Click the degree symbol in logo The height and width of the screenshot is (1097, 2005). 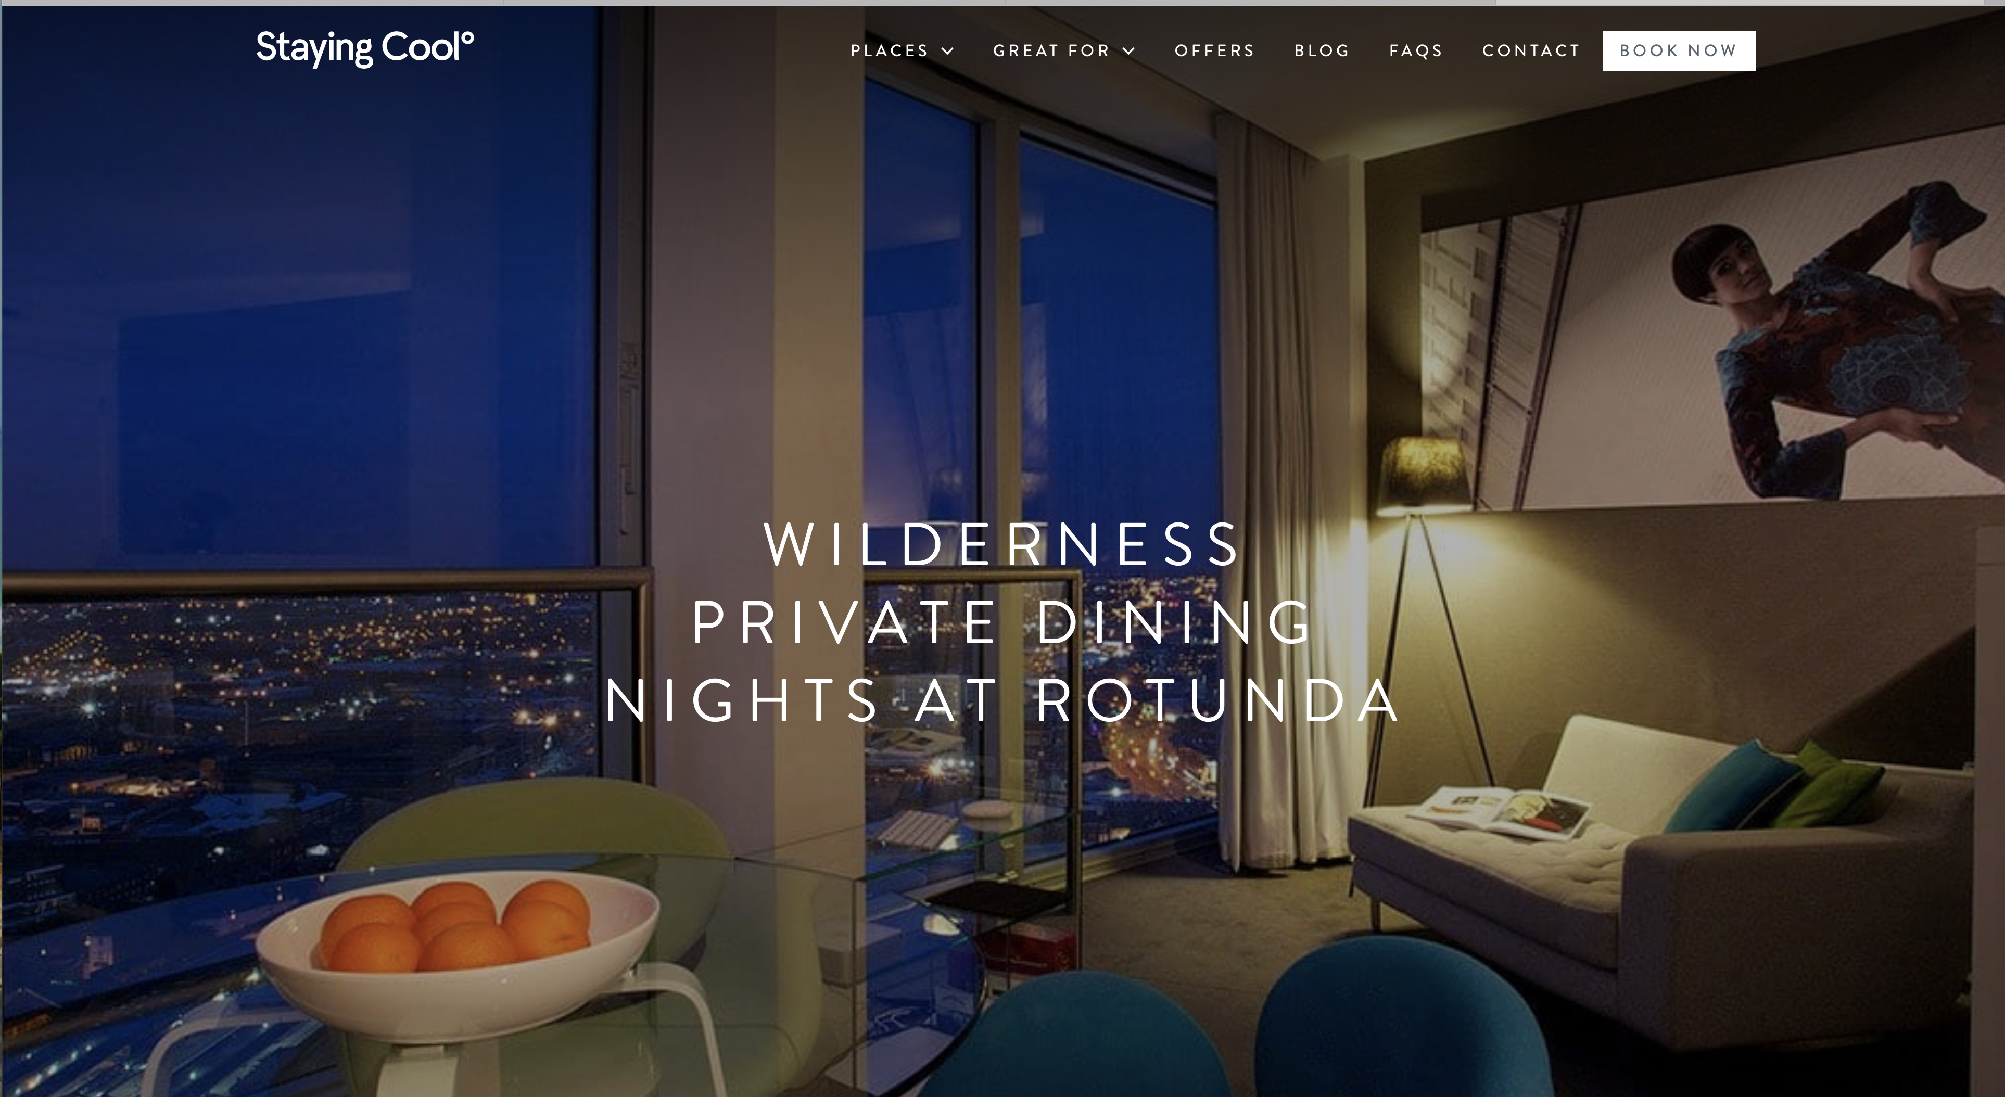pos(467,37)
